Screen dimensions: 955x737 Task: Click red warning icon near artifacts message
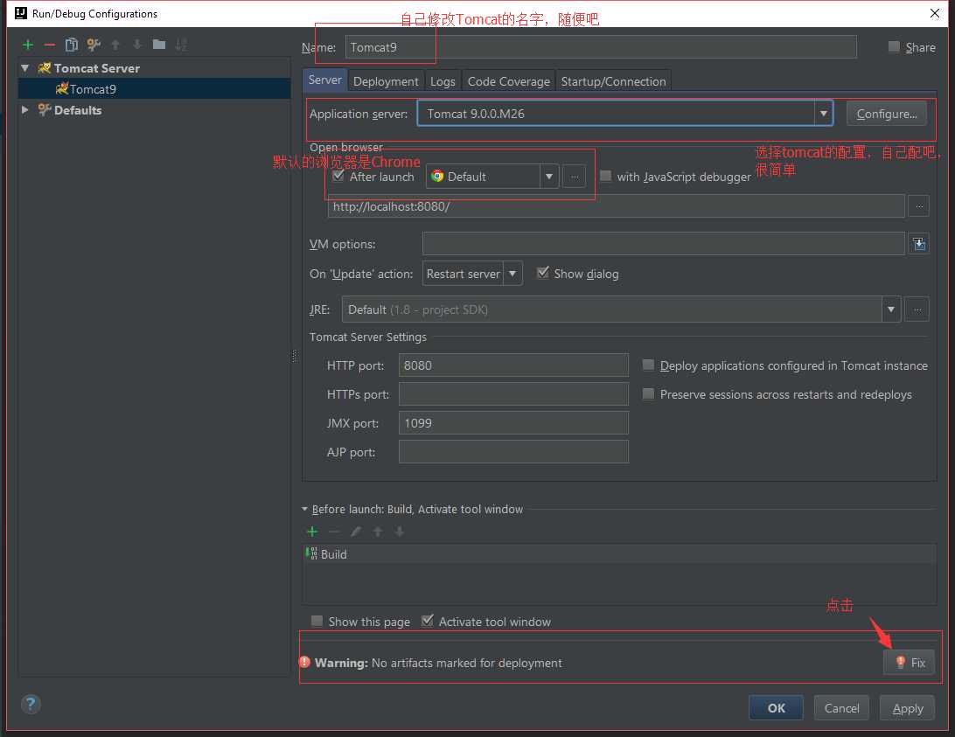click(x=305, y=662)
